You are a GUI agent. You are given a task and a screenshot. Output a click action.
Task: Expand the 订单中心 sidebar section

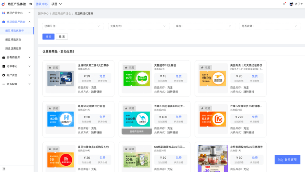click(29, 66)
